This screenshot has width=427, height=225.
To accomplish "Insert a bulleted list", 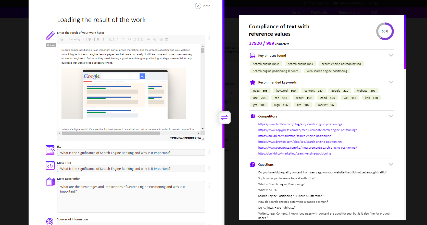I will pos(123,39).
